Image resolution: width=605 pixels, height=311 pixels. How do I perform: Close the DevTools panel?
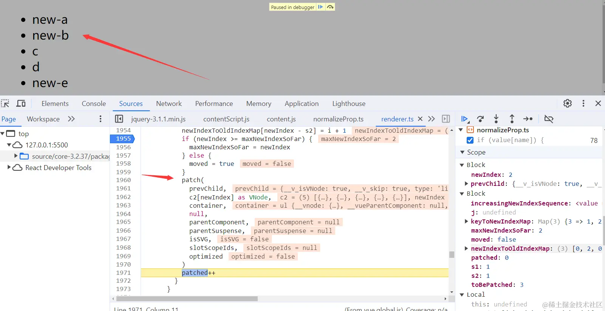tap(598, 103)
